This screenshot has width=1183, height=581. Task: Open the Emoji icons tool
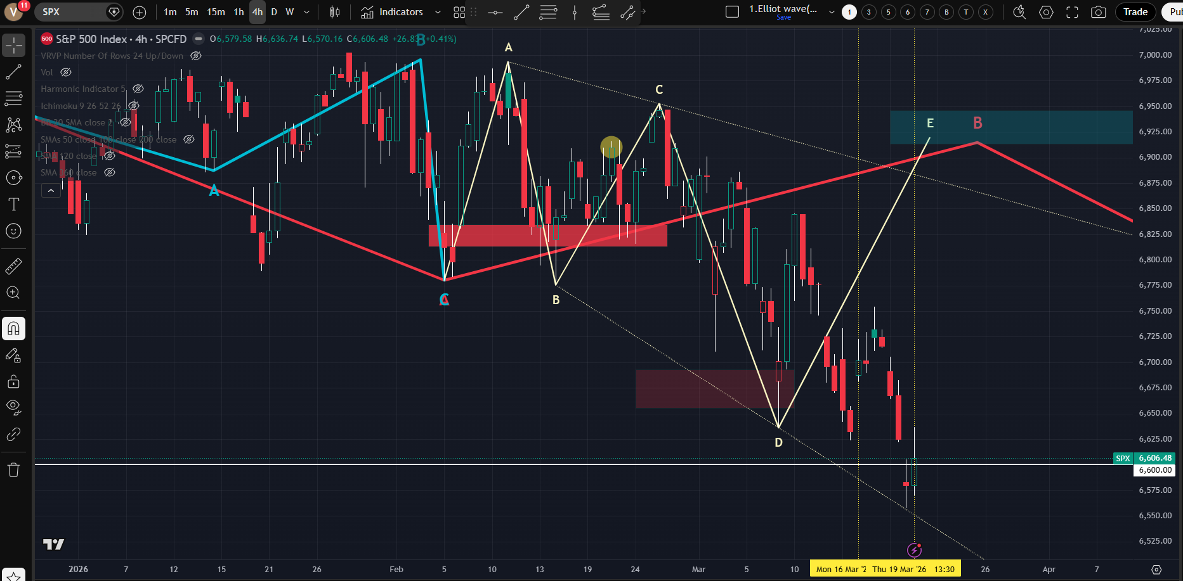[x=13, y=231]
